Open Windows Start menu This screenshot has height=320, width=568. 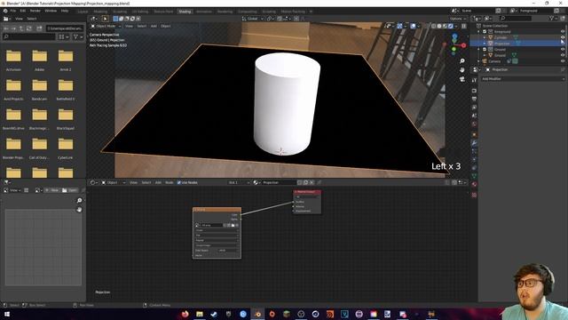[x=6, y=314]
